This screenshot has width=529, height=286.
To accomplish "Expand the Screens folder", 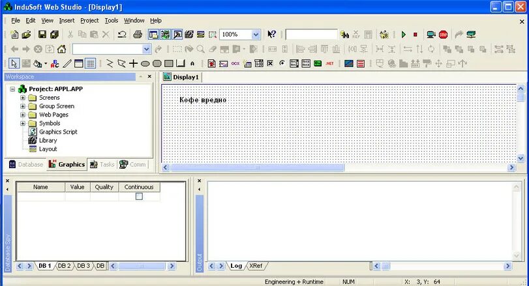I will (23, 98).
